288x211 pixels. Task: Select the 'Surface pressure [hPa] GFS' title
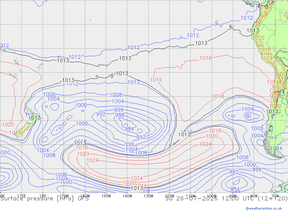pyautogui.click(x=44, y=199)
